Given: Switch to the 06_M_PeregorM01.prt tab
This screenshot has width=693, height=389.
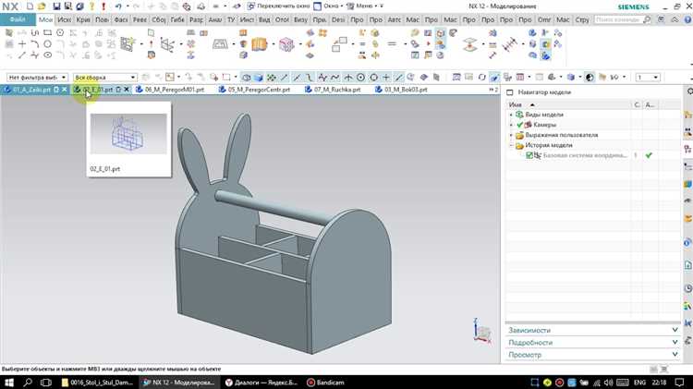Looking at the screenshot, I should [170, 90].
